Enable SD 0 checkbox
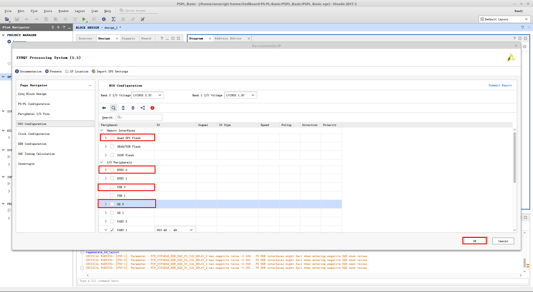This screenshot has height=292, width=533. tap(112, 204)
